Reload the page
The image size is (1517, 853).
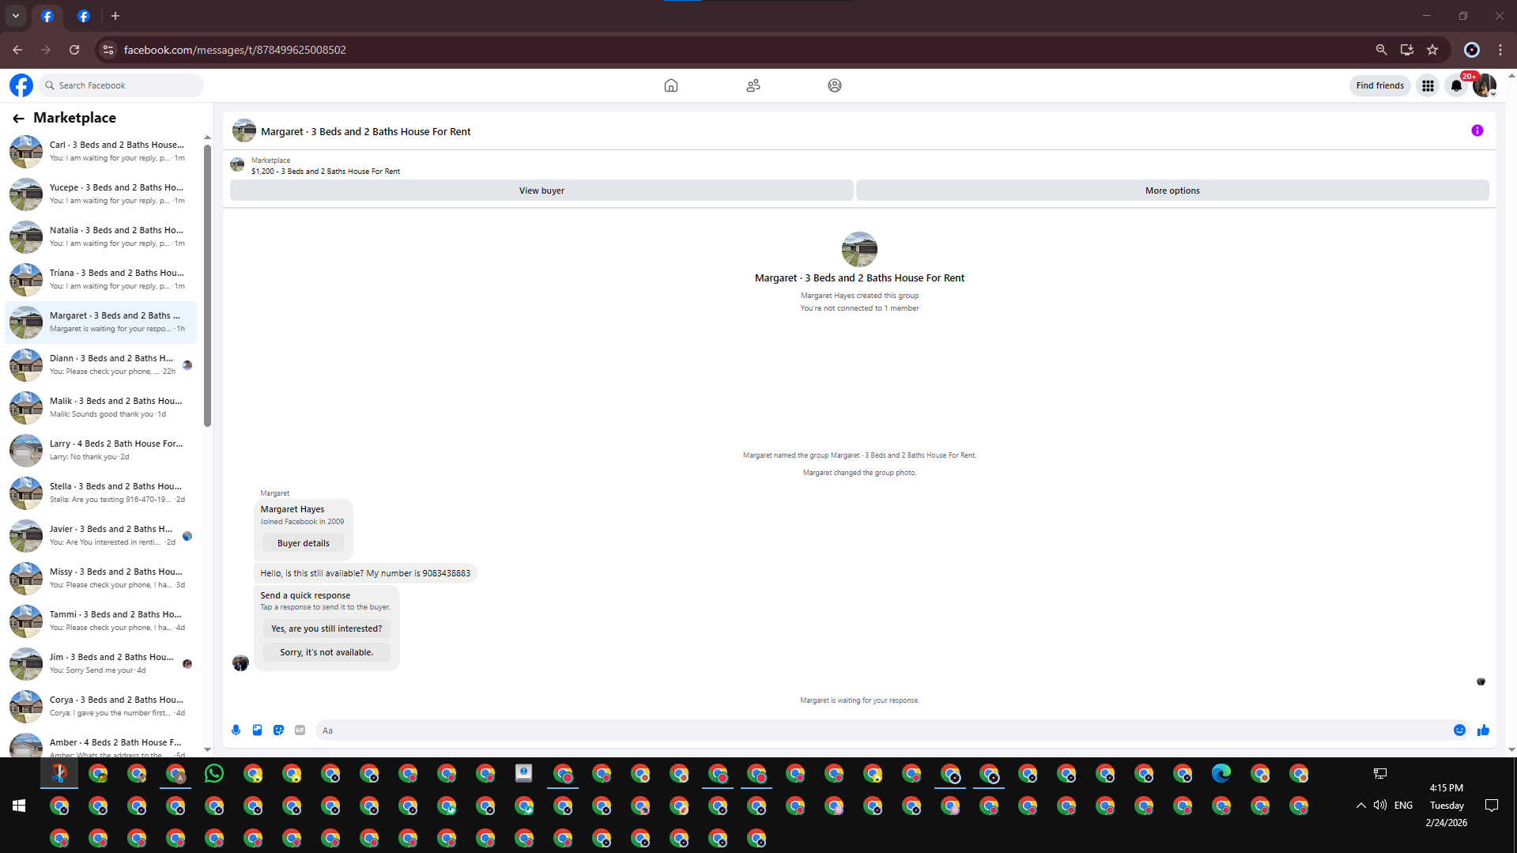click(x=74, y=50)
